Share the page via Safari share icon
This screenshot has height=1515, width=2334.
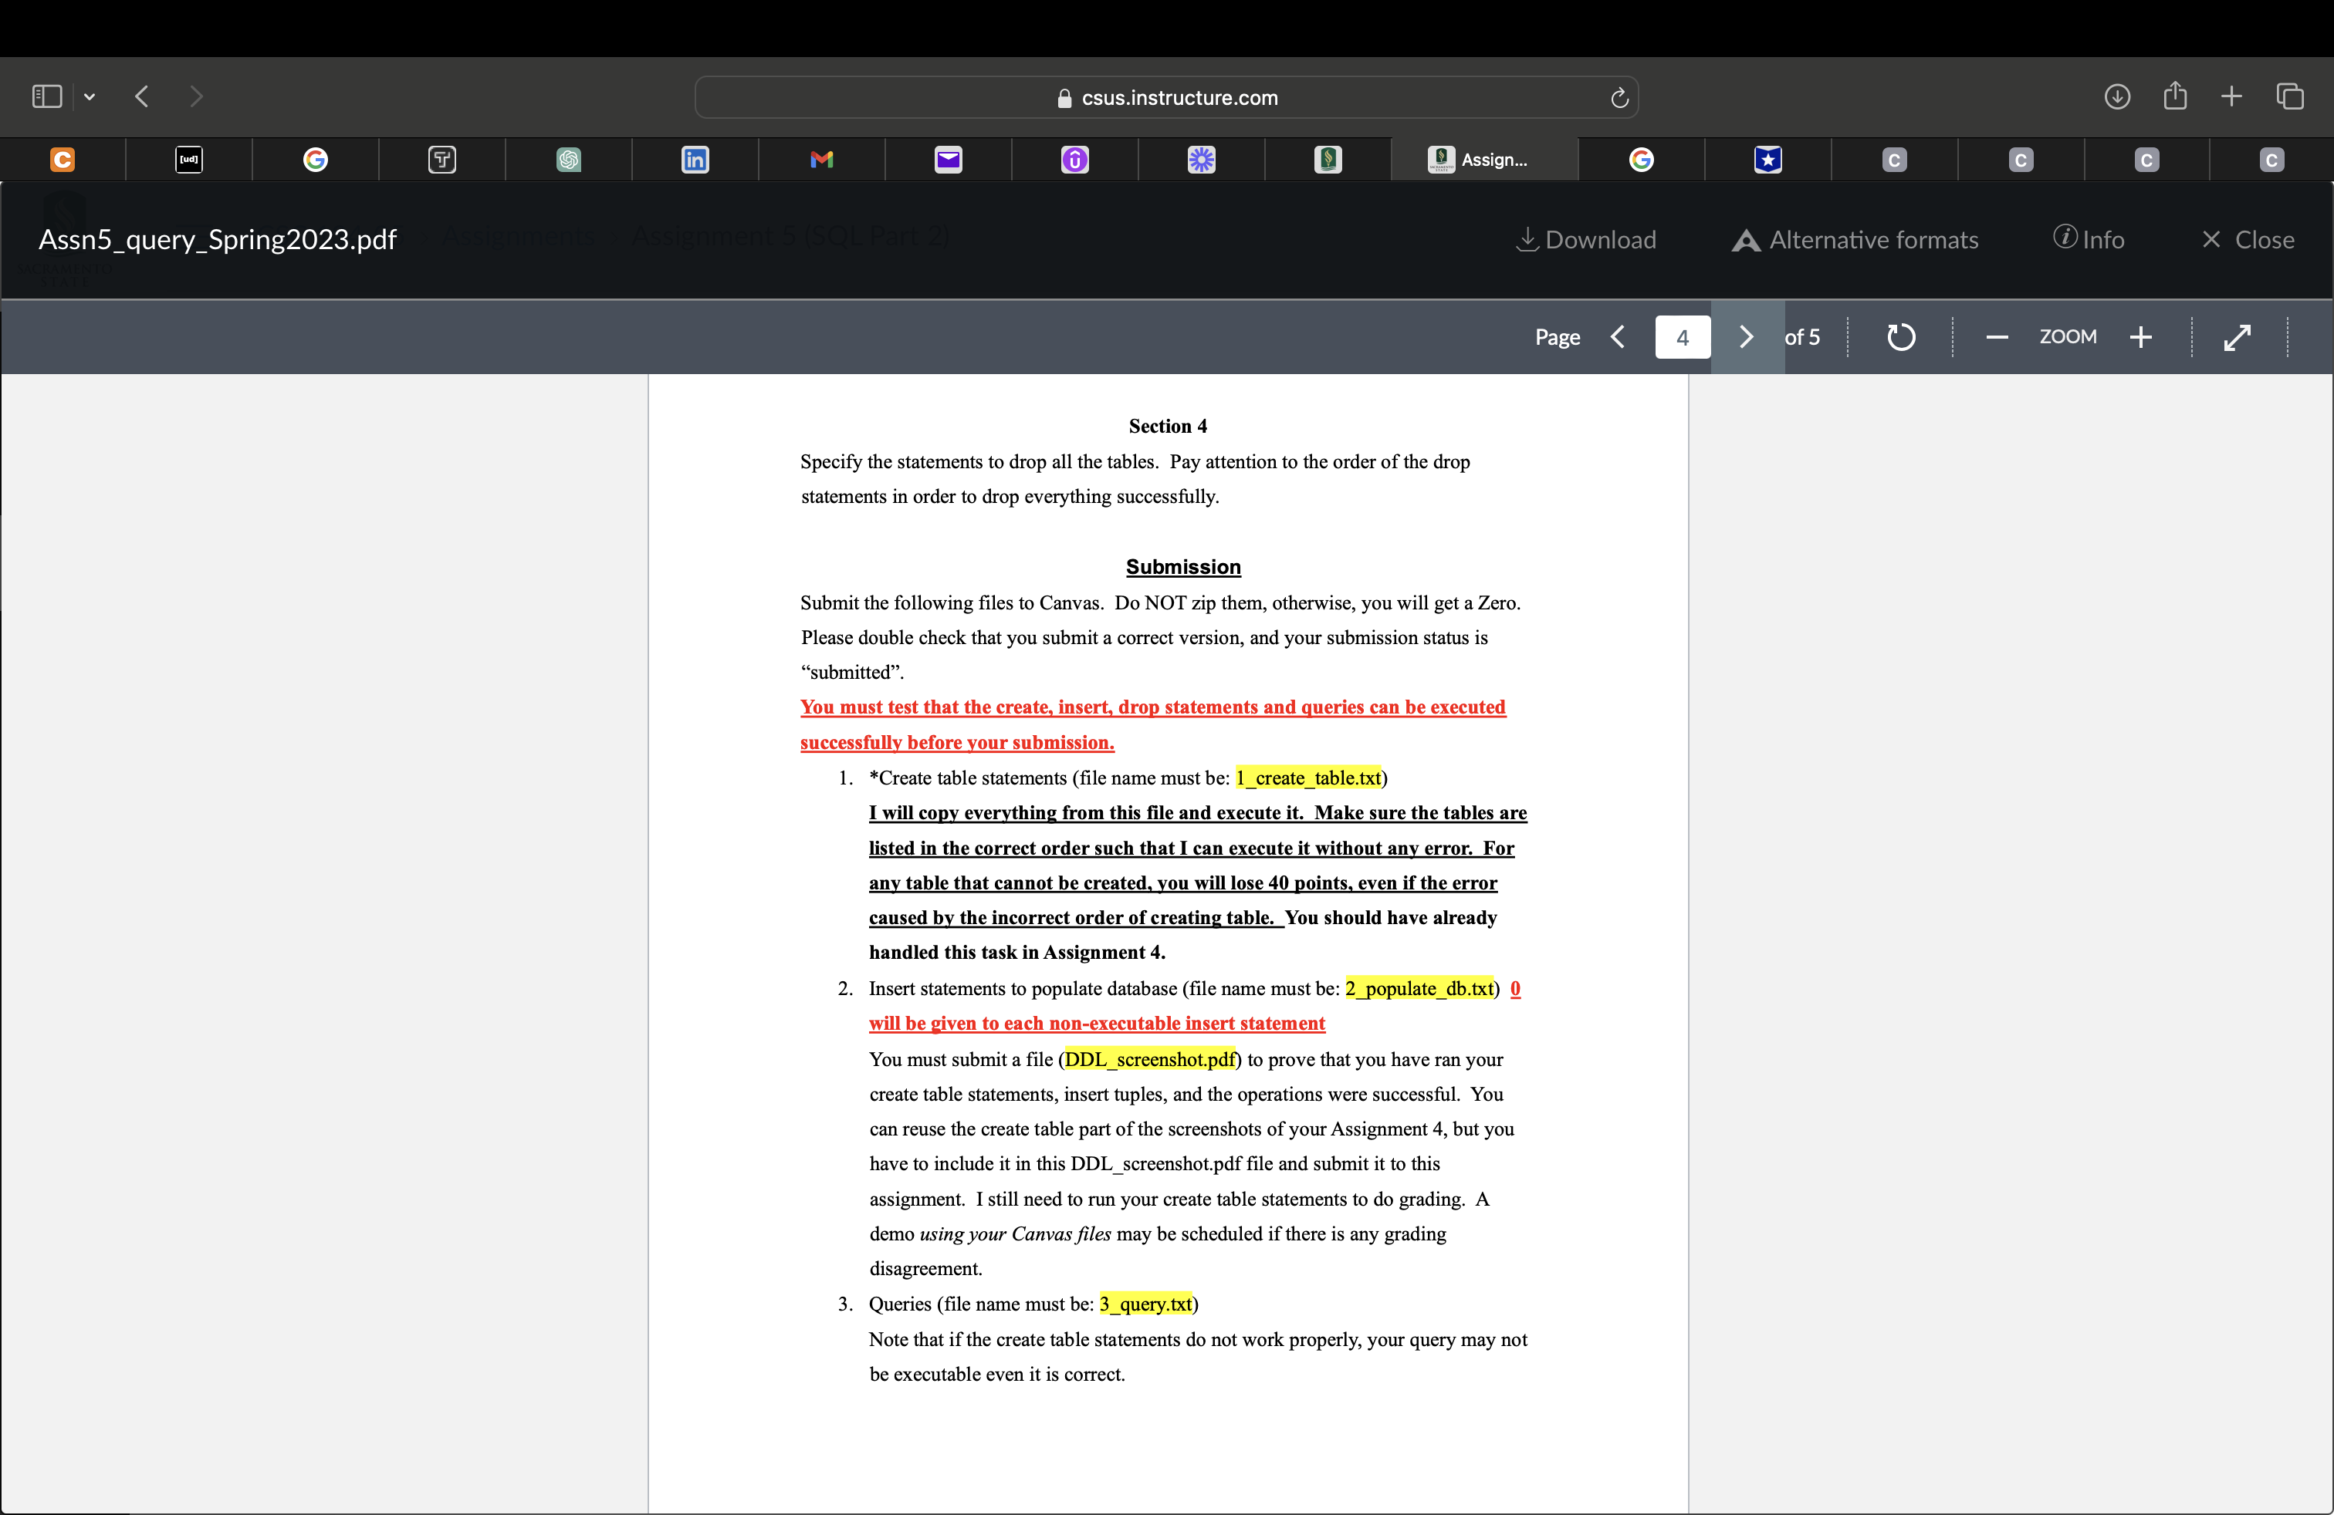(x=2175, y=96)
